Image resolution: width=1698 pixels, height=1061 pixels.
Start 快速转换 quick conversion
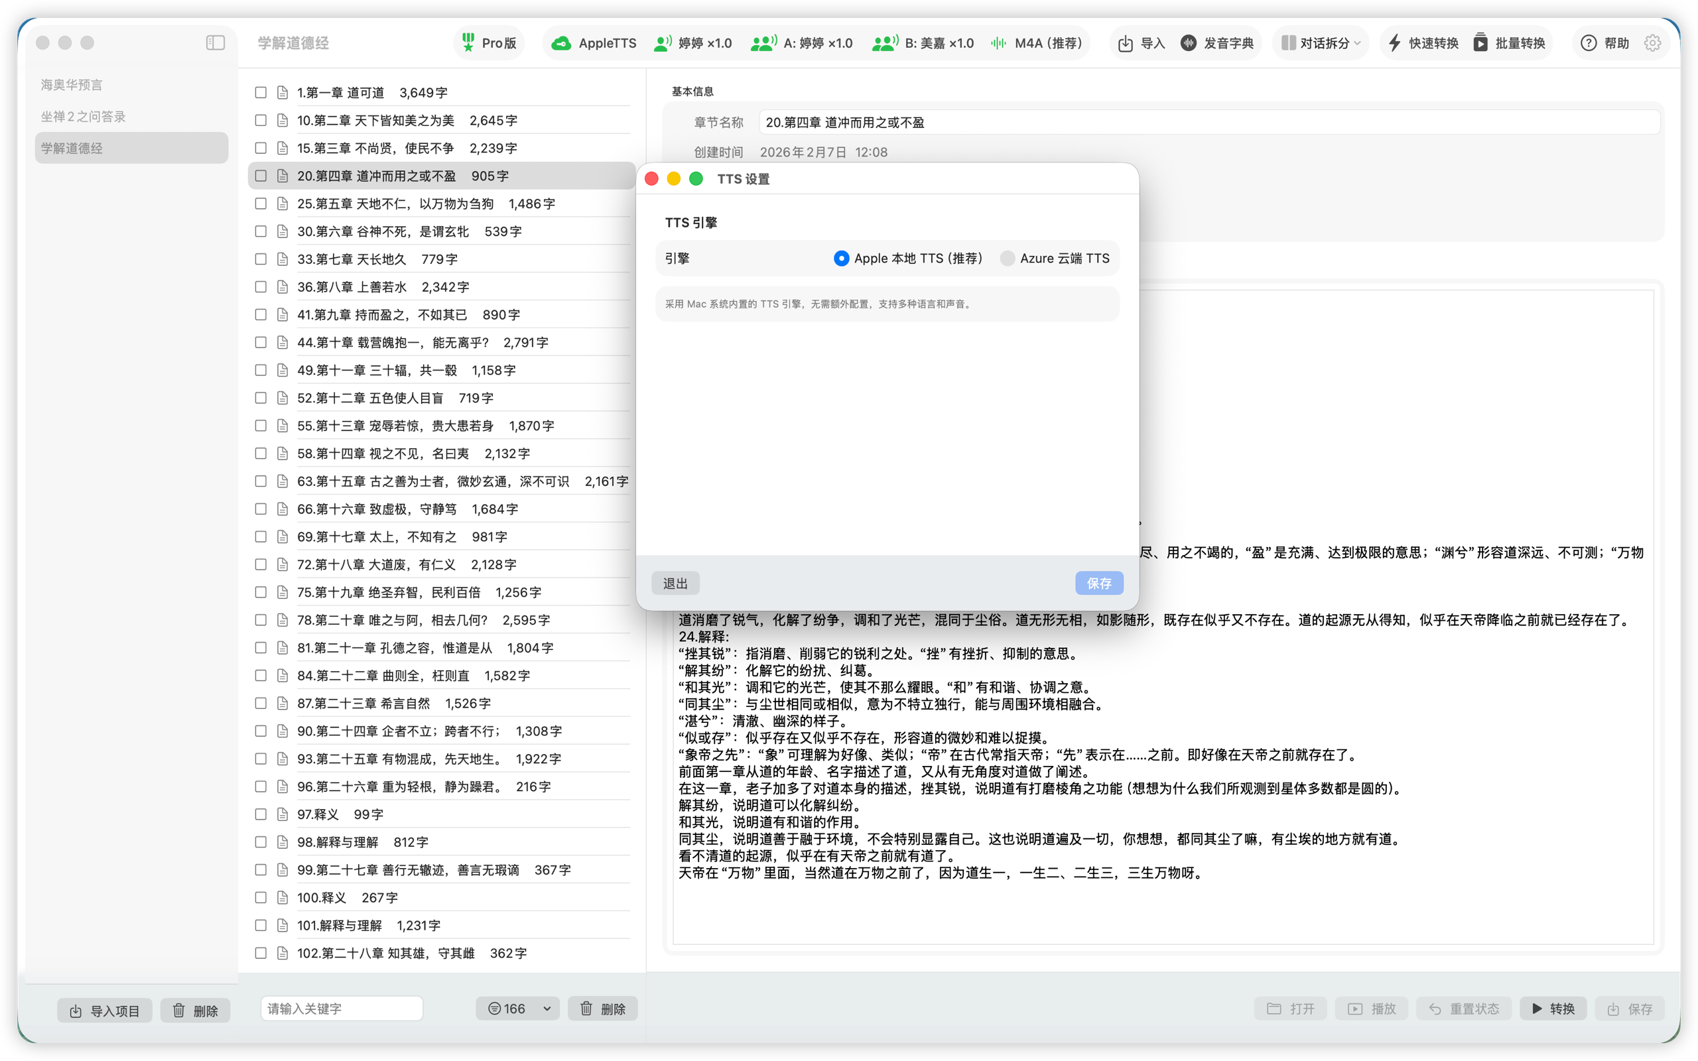(x=1423, y=43)
